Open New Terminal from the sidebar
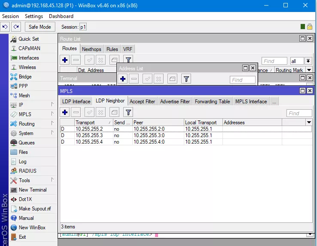Viewport: 317px width, 246px height. point(33,190)
